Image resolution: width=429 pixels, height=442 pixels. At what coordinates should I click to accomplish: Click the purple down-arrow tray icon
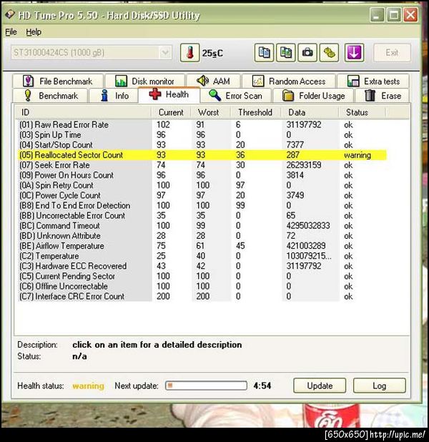(354, 53)
